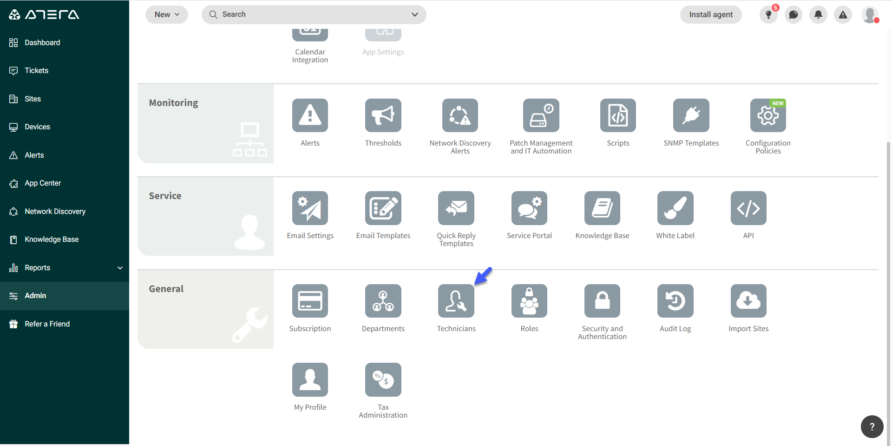Open the Scripts library
Viewport: 892px width, 446px height.
(x=618, y=115)
